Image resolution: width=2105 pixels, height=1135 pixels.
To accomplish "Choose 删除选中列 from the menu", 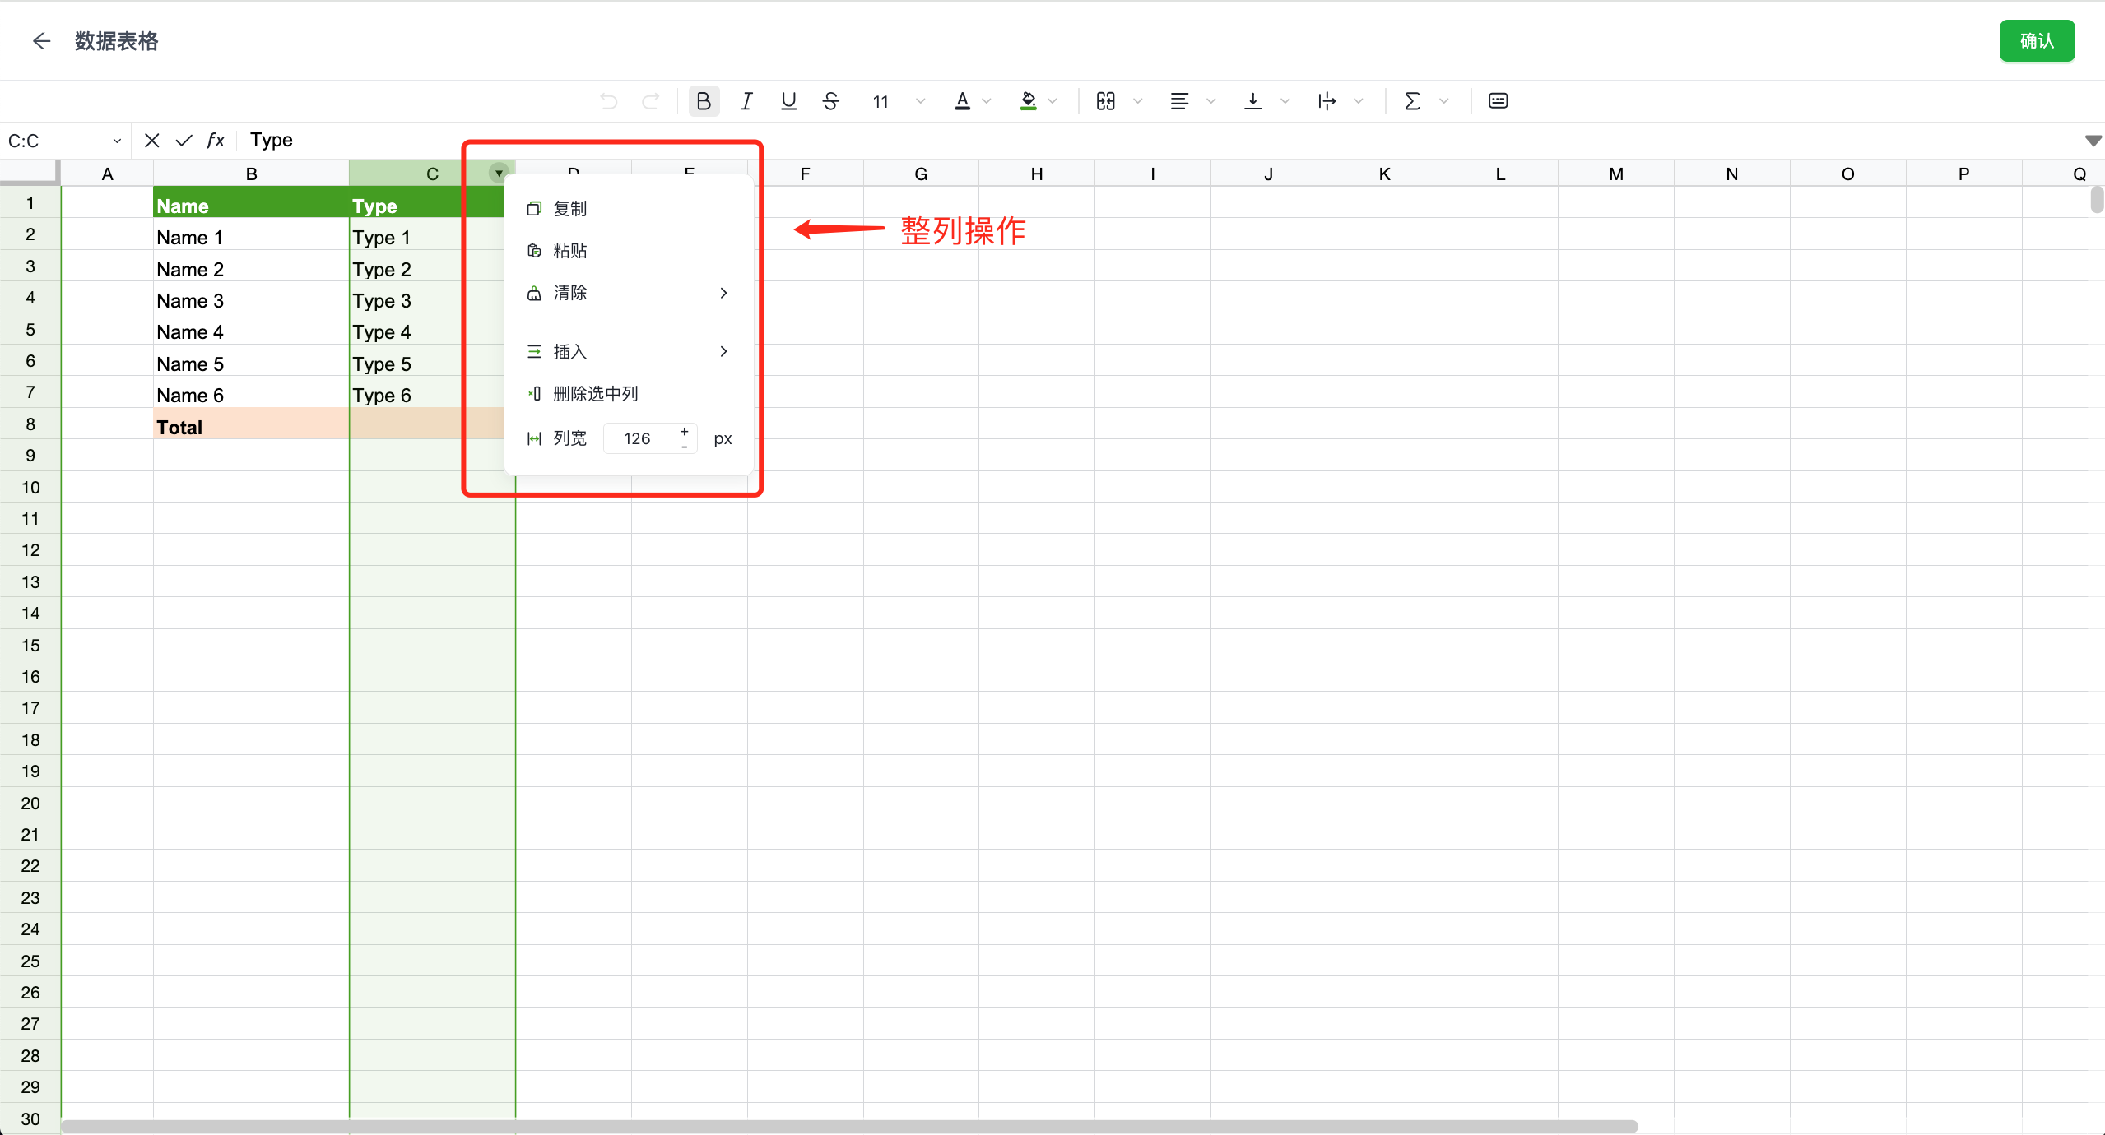I will (595, 394).
